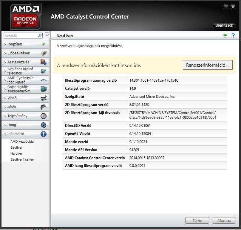This screenshot has width=241, height=230.
Task: Collapse the sidebar with the double-arrow button
Action: pyautogui.click(x=47, y=36)
